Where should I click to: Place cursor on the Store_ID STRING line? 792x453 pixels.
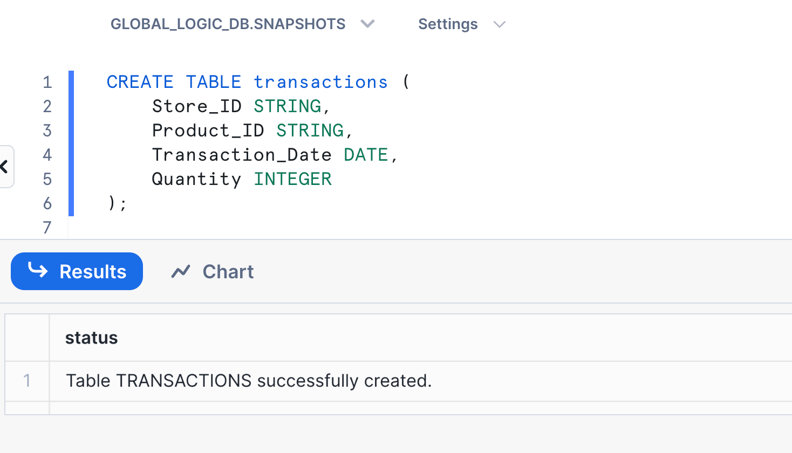pos(241,106)
